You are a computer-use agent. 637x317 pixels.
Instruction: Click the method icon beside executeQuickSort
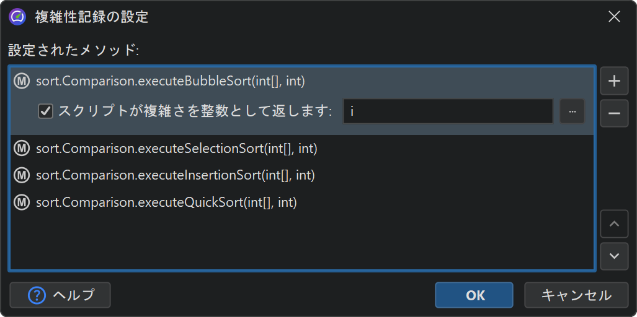[22, 202]
